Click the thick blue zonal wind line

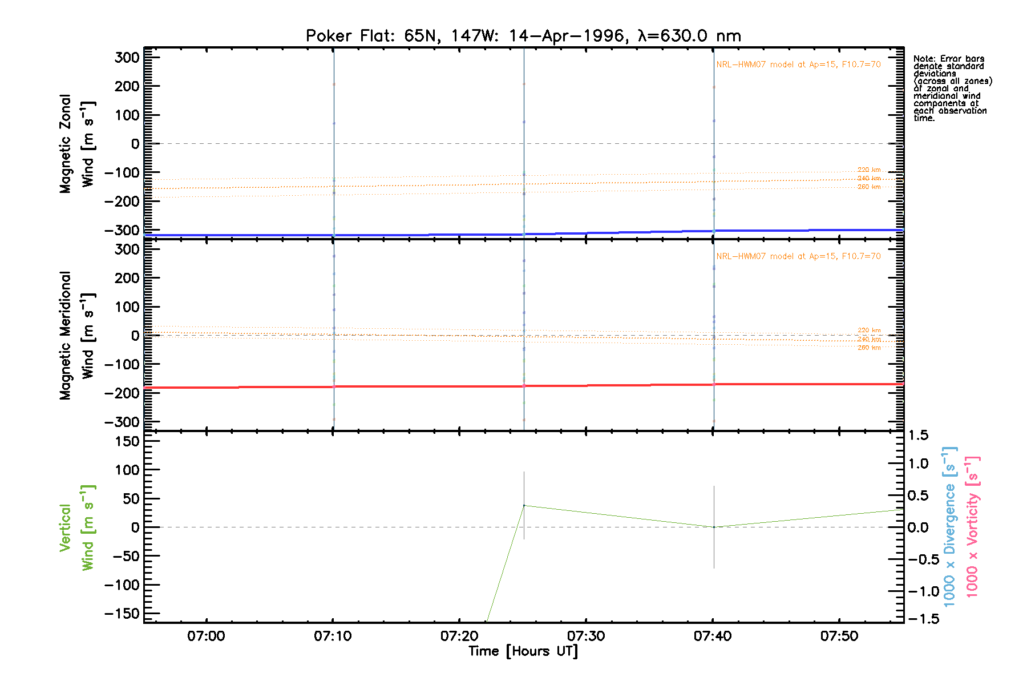428,235
